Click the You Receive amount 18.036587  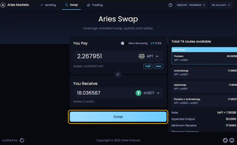pos(89,93)
